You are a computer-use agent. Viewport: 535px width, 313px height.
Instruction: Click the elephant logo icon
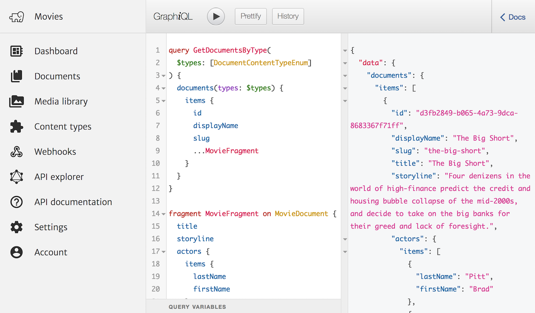point(16,17)
